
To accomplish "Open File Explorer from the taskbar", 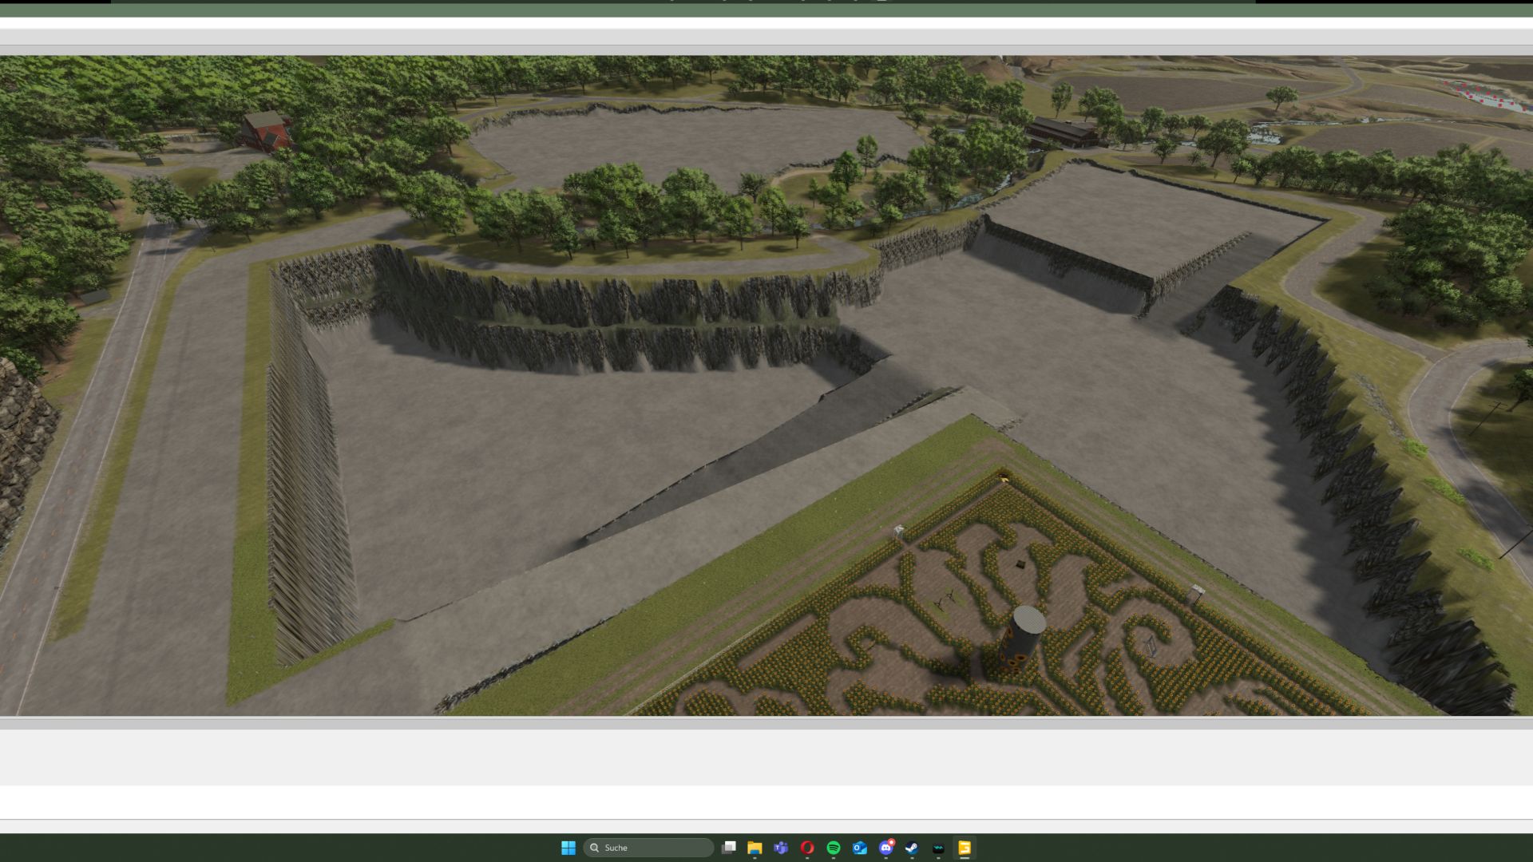I will (755, 848).
